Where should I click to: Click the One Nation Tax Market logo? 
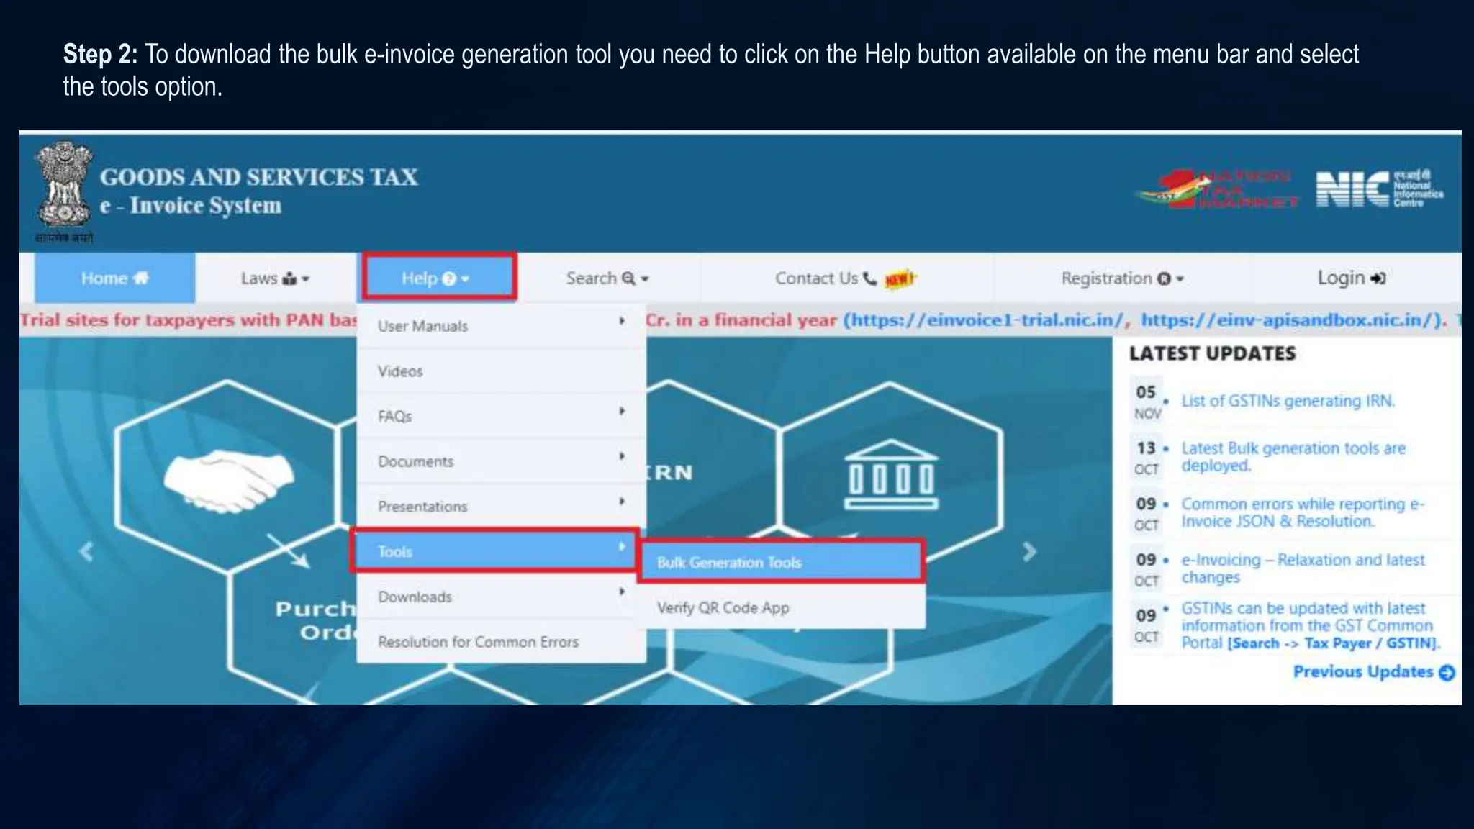1218,189
